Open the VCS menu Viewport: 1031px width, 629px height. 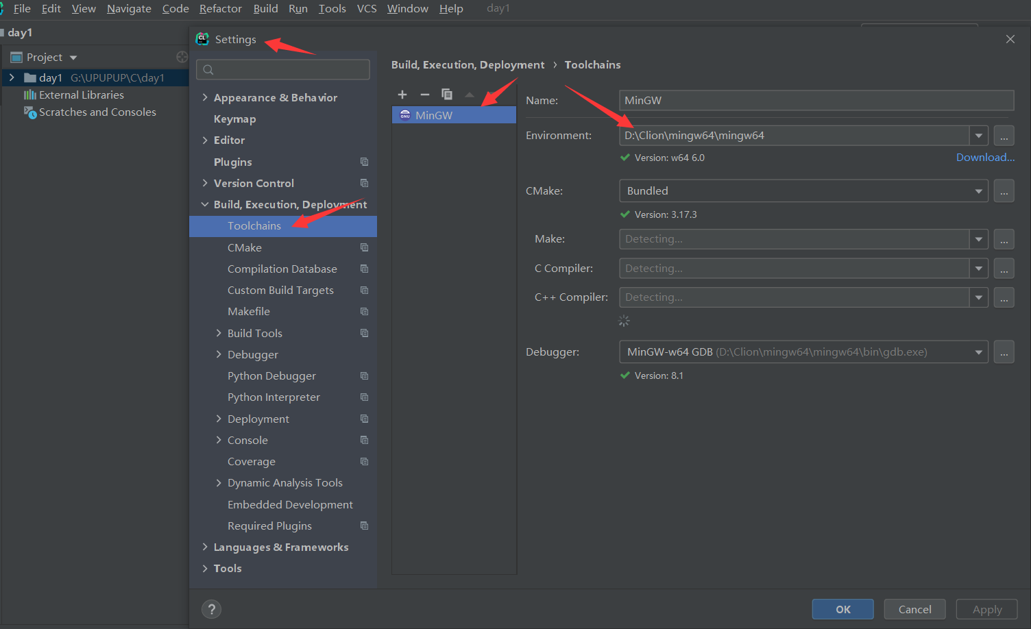click(x=367, y=8)
